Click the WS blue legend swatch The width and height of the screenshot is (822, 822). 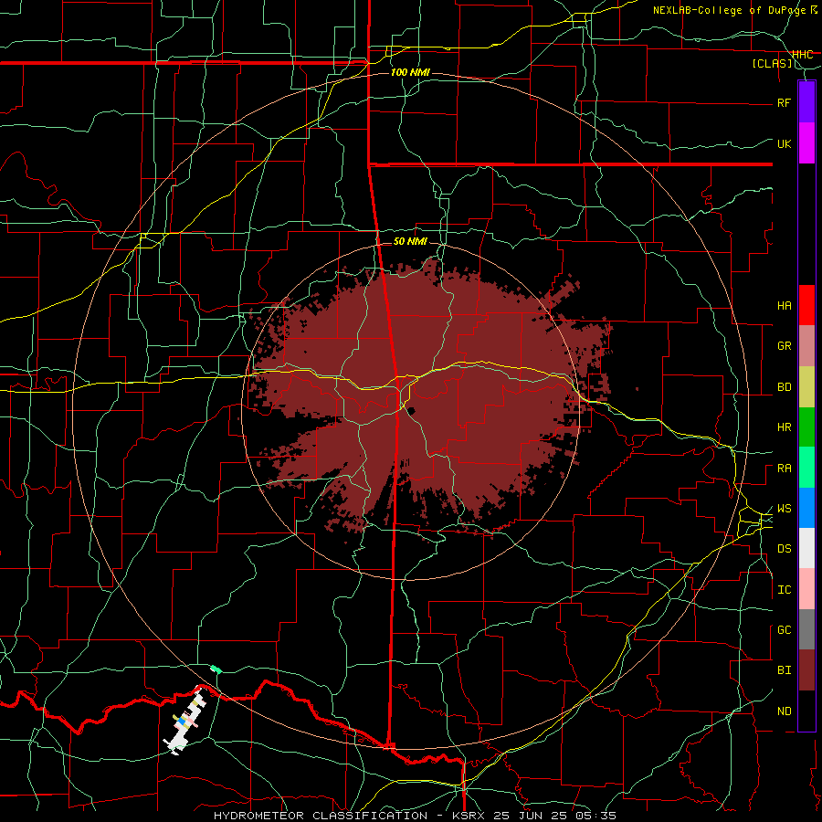tap(806, 508)
